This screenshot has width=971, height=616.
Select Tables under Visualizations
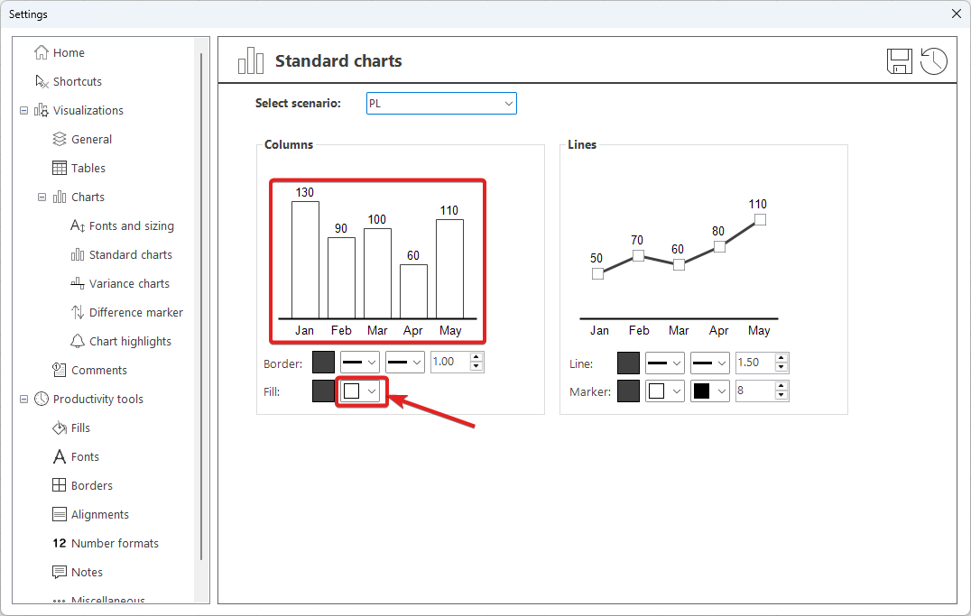88,168
